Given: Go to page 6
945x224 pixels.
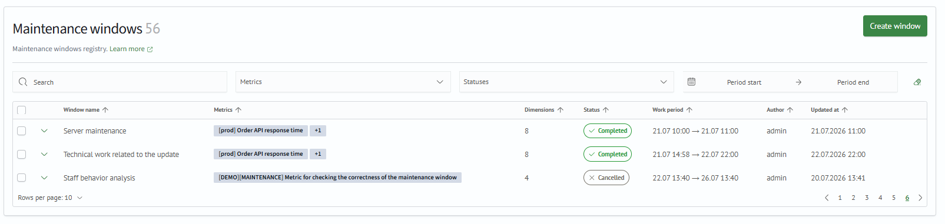Looking at the screenshot, I should 907,198.
